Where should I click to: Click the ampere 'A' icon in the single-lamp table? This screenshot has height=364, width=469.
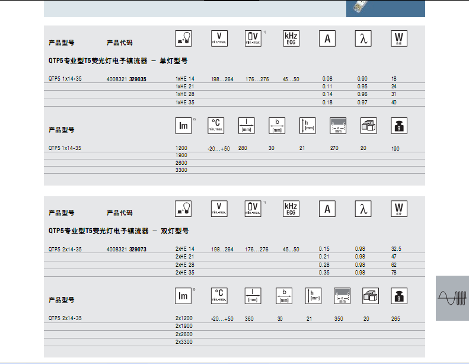pos(327,39)
